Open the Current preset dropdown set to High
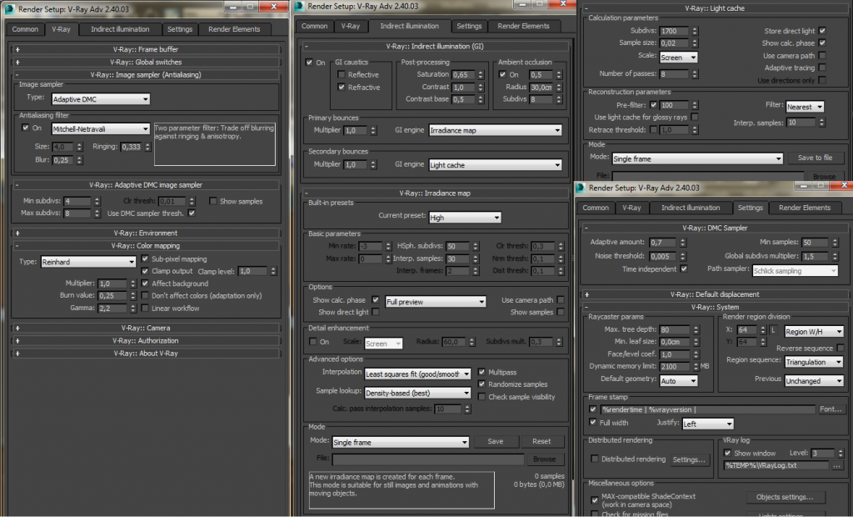853x517 pixels. 465,218
